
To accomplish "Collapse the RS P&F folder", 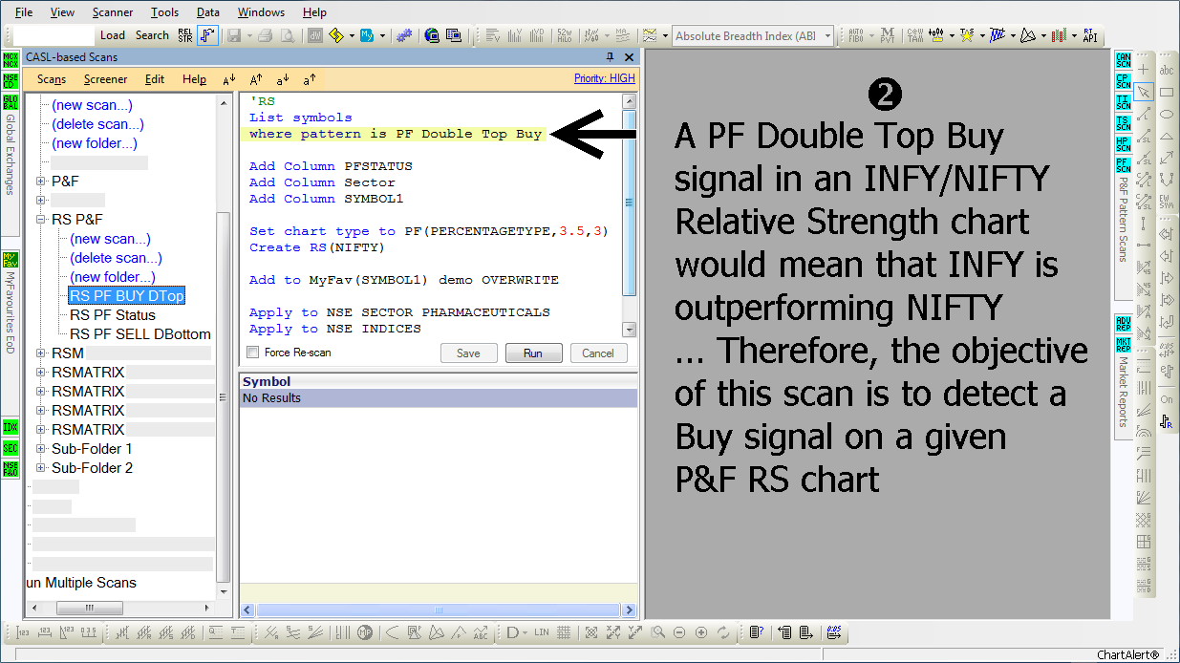I will [x=41, y=219].
